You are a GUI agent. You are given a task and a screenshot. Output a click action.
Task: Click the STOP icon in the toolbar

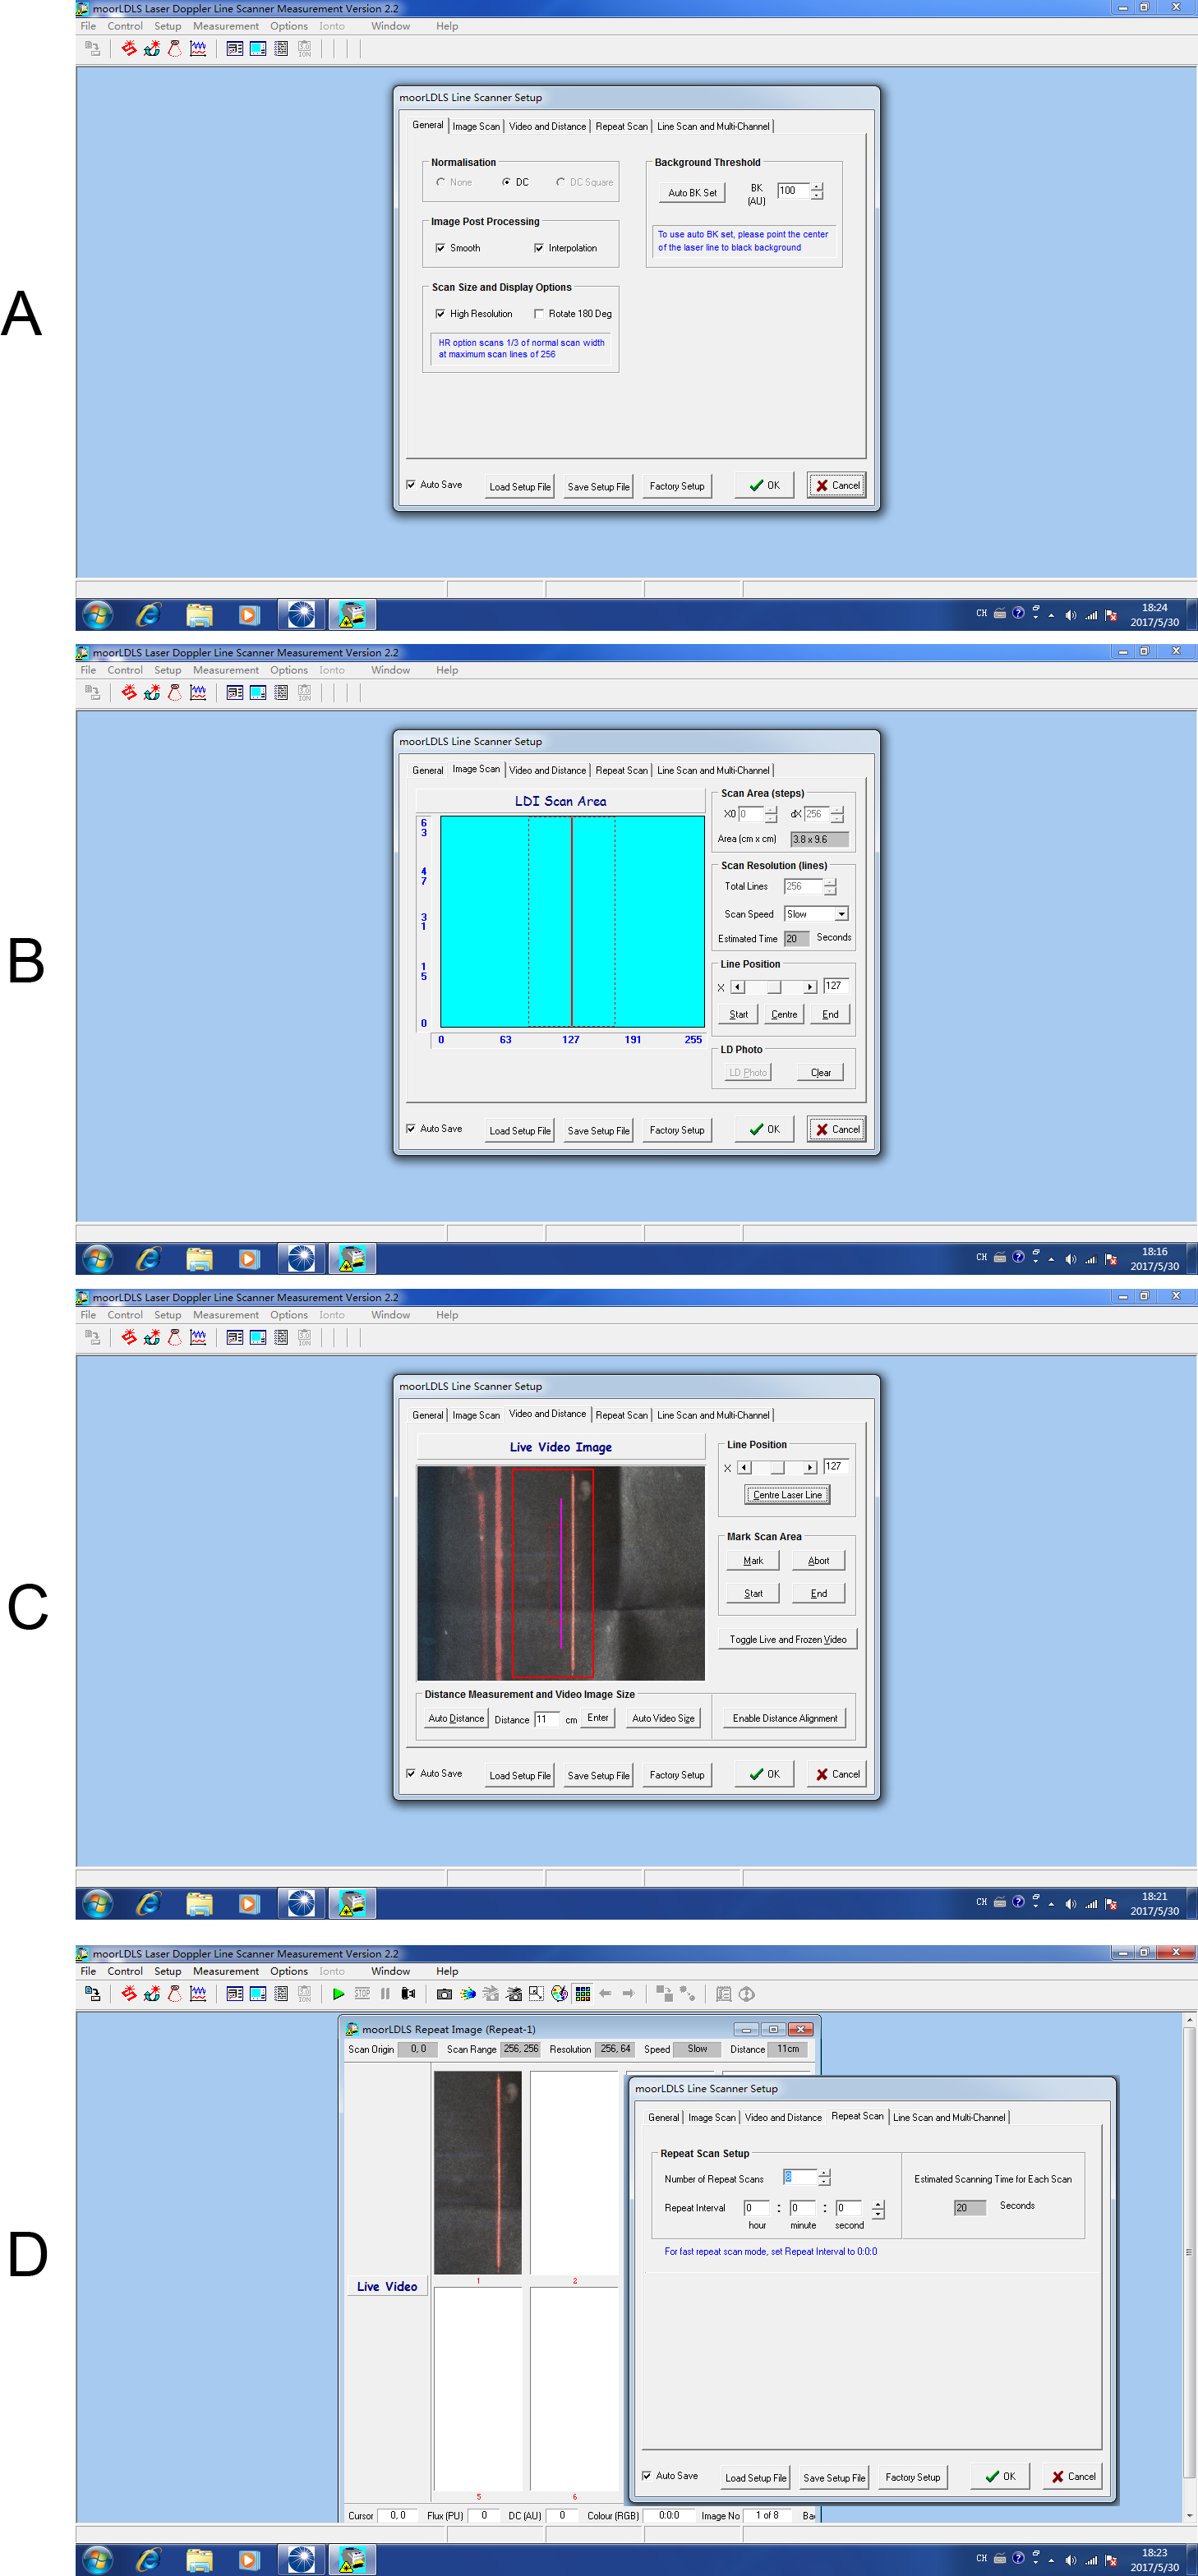[x=362, y=1993]
